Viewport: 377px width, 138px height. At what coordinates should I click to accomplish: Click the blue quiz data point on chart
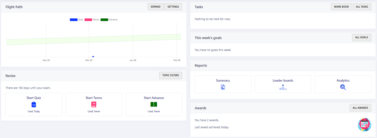(x=93, y=57)
